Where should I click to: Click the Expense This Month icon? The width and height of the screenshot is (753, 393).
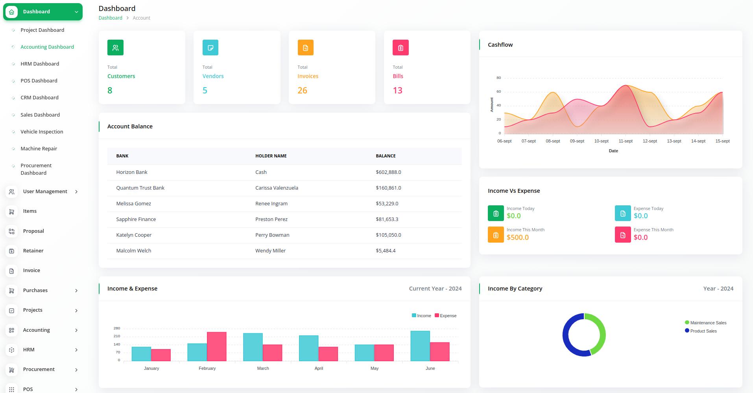pos(622,235)
